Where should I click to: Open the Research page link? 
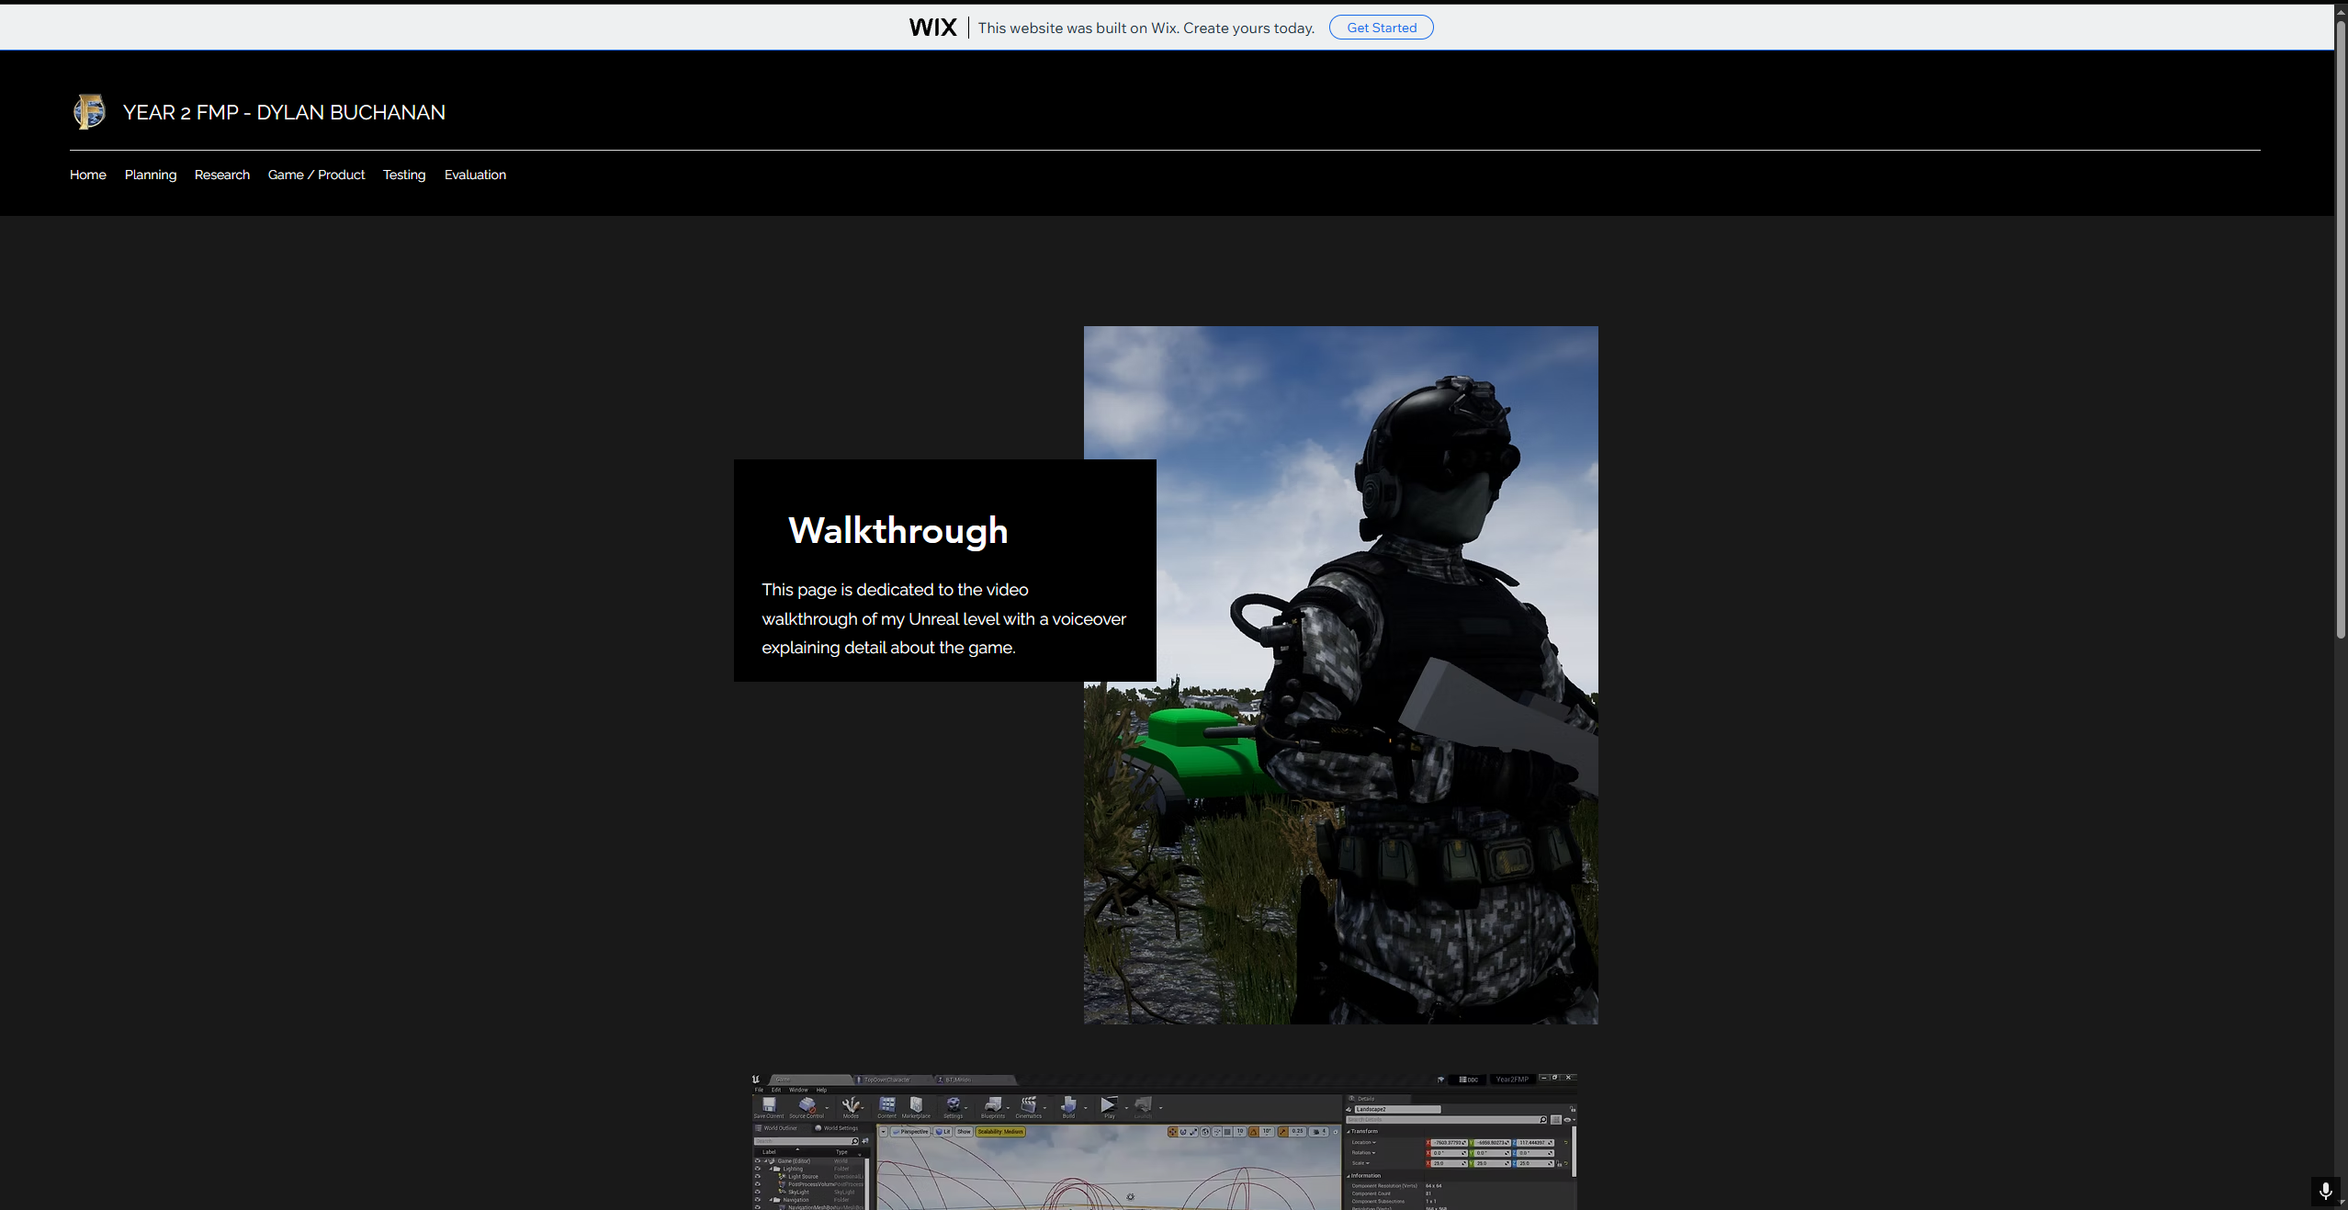point(222,175)
